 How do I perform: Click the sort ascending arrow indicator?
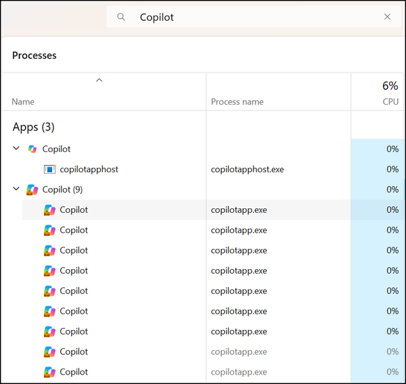[x=99, y=80]
